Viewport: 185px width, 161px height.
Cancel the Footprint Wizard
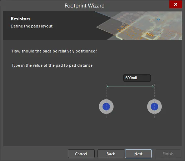coord(81,154)
